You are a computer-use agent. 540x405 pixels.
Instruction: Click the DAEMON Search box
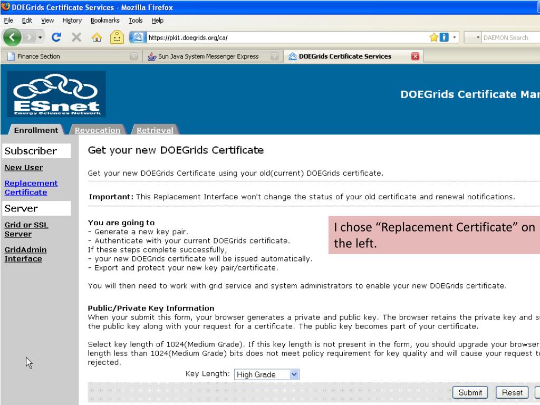(511, 37)
